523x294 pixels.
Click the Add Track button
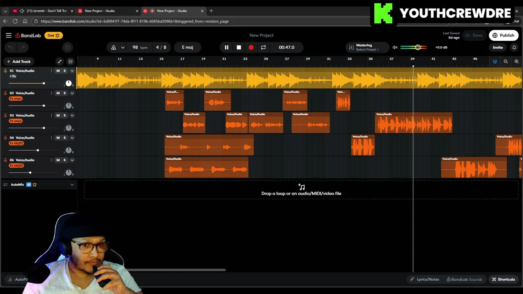point(18,62)
